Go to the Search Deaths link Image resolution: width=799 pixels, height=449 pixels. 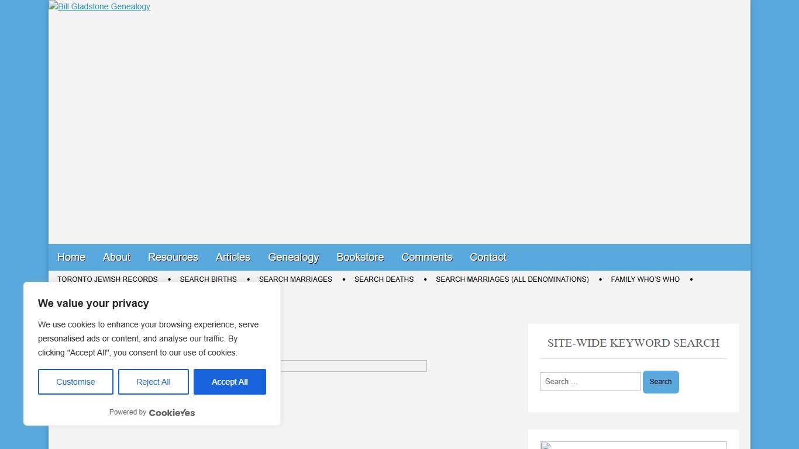384,279
